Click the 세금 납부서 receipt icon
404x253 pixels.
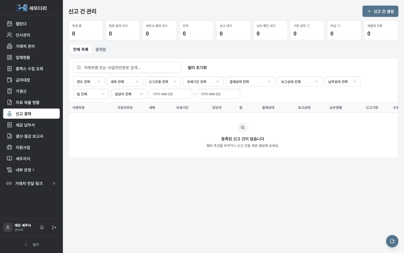10,125
